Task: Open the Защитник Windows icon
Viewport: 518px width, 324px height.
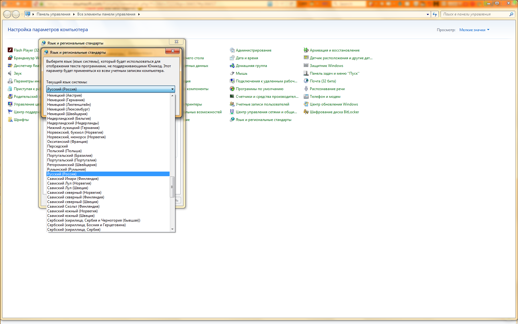Action: point(306,65)
